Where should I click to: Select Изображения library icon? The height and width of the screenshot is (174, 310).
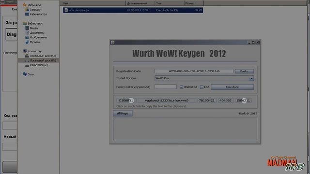[27, 37]
